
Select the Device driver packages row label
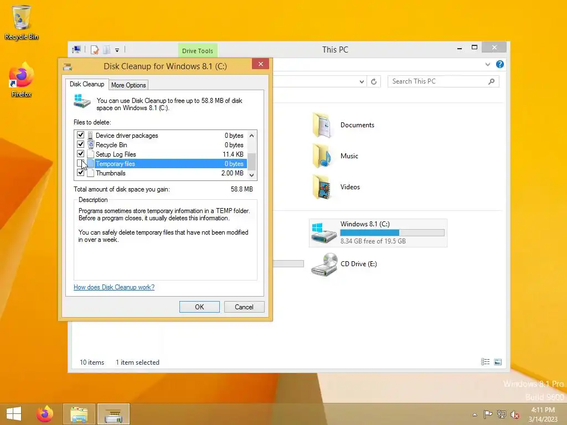(127, 136)
